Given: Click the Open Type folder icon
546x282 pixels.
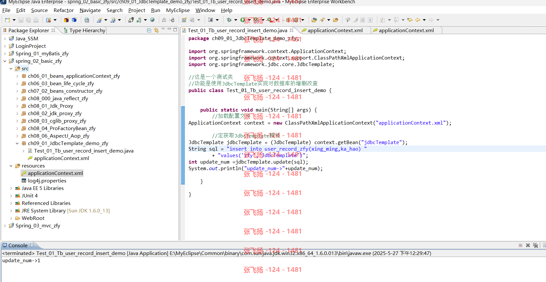Looking at the screenshot, I should pyautogui.click(x=314, y=20).
